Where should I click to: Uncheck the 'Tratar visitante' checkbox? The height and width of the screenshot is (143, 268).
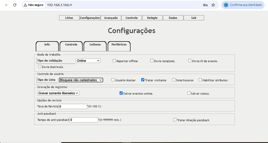click(x=143, y=80)
